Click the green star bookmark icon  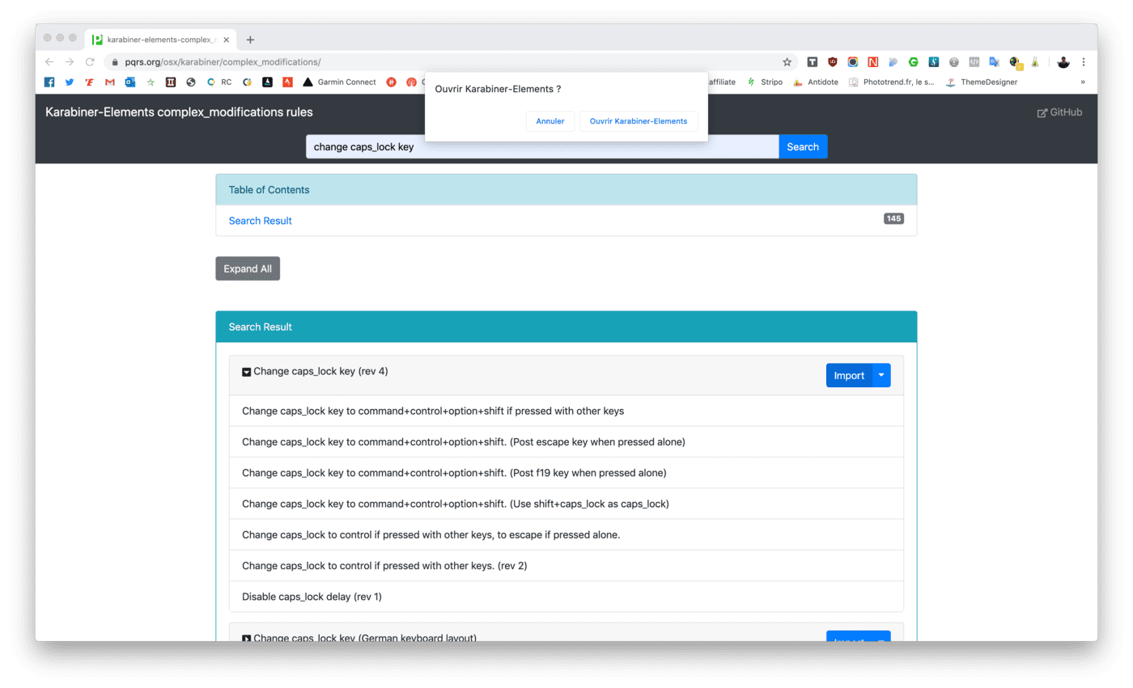coord(151,82)
